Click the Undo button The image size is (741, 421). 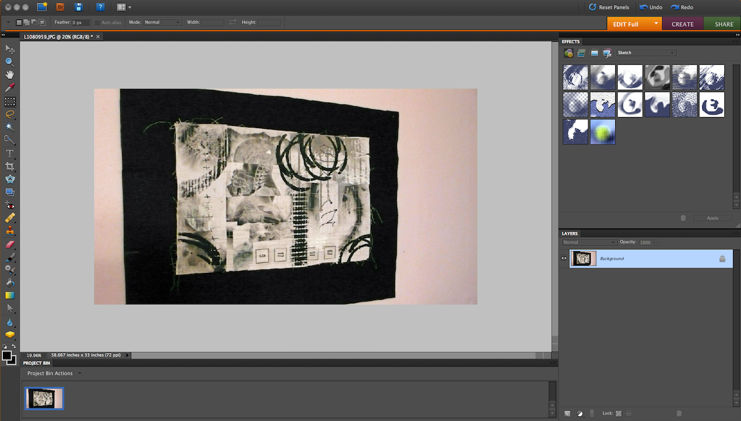(x=651, y=7)
